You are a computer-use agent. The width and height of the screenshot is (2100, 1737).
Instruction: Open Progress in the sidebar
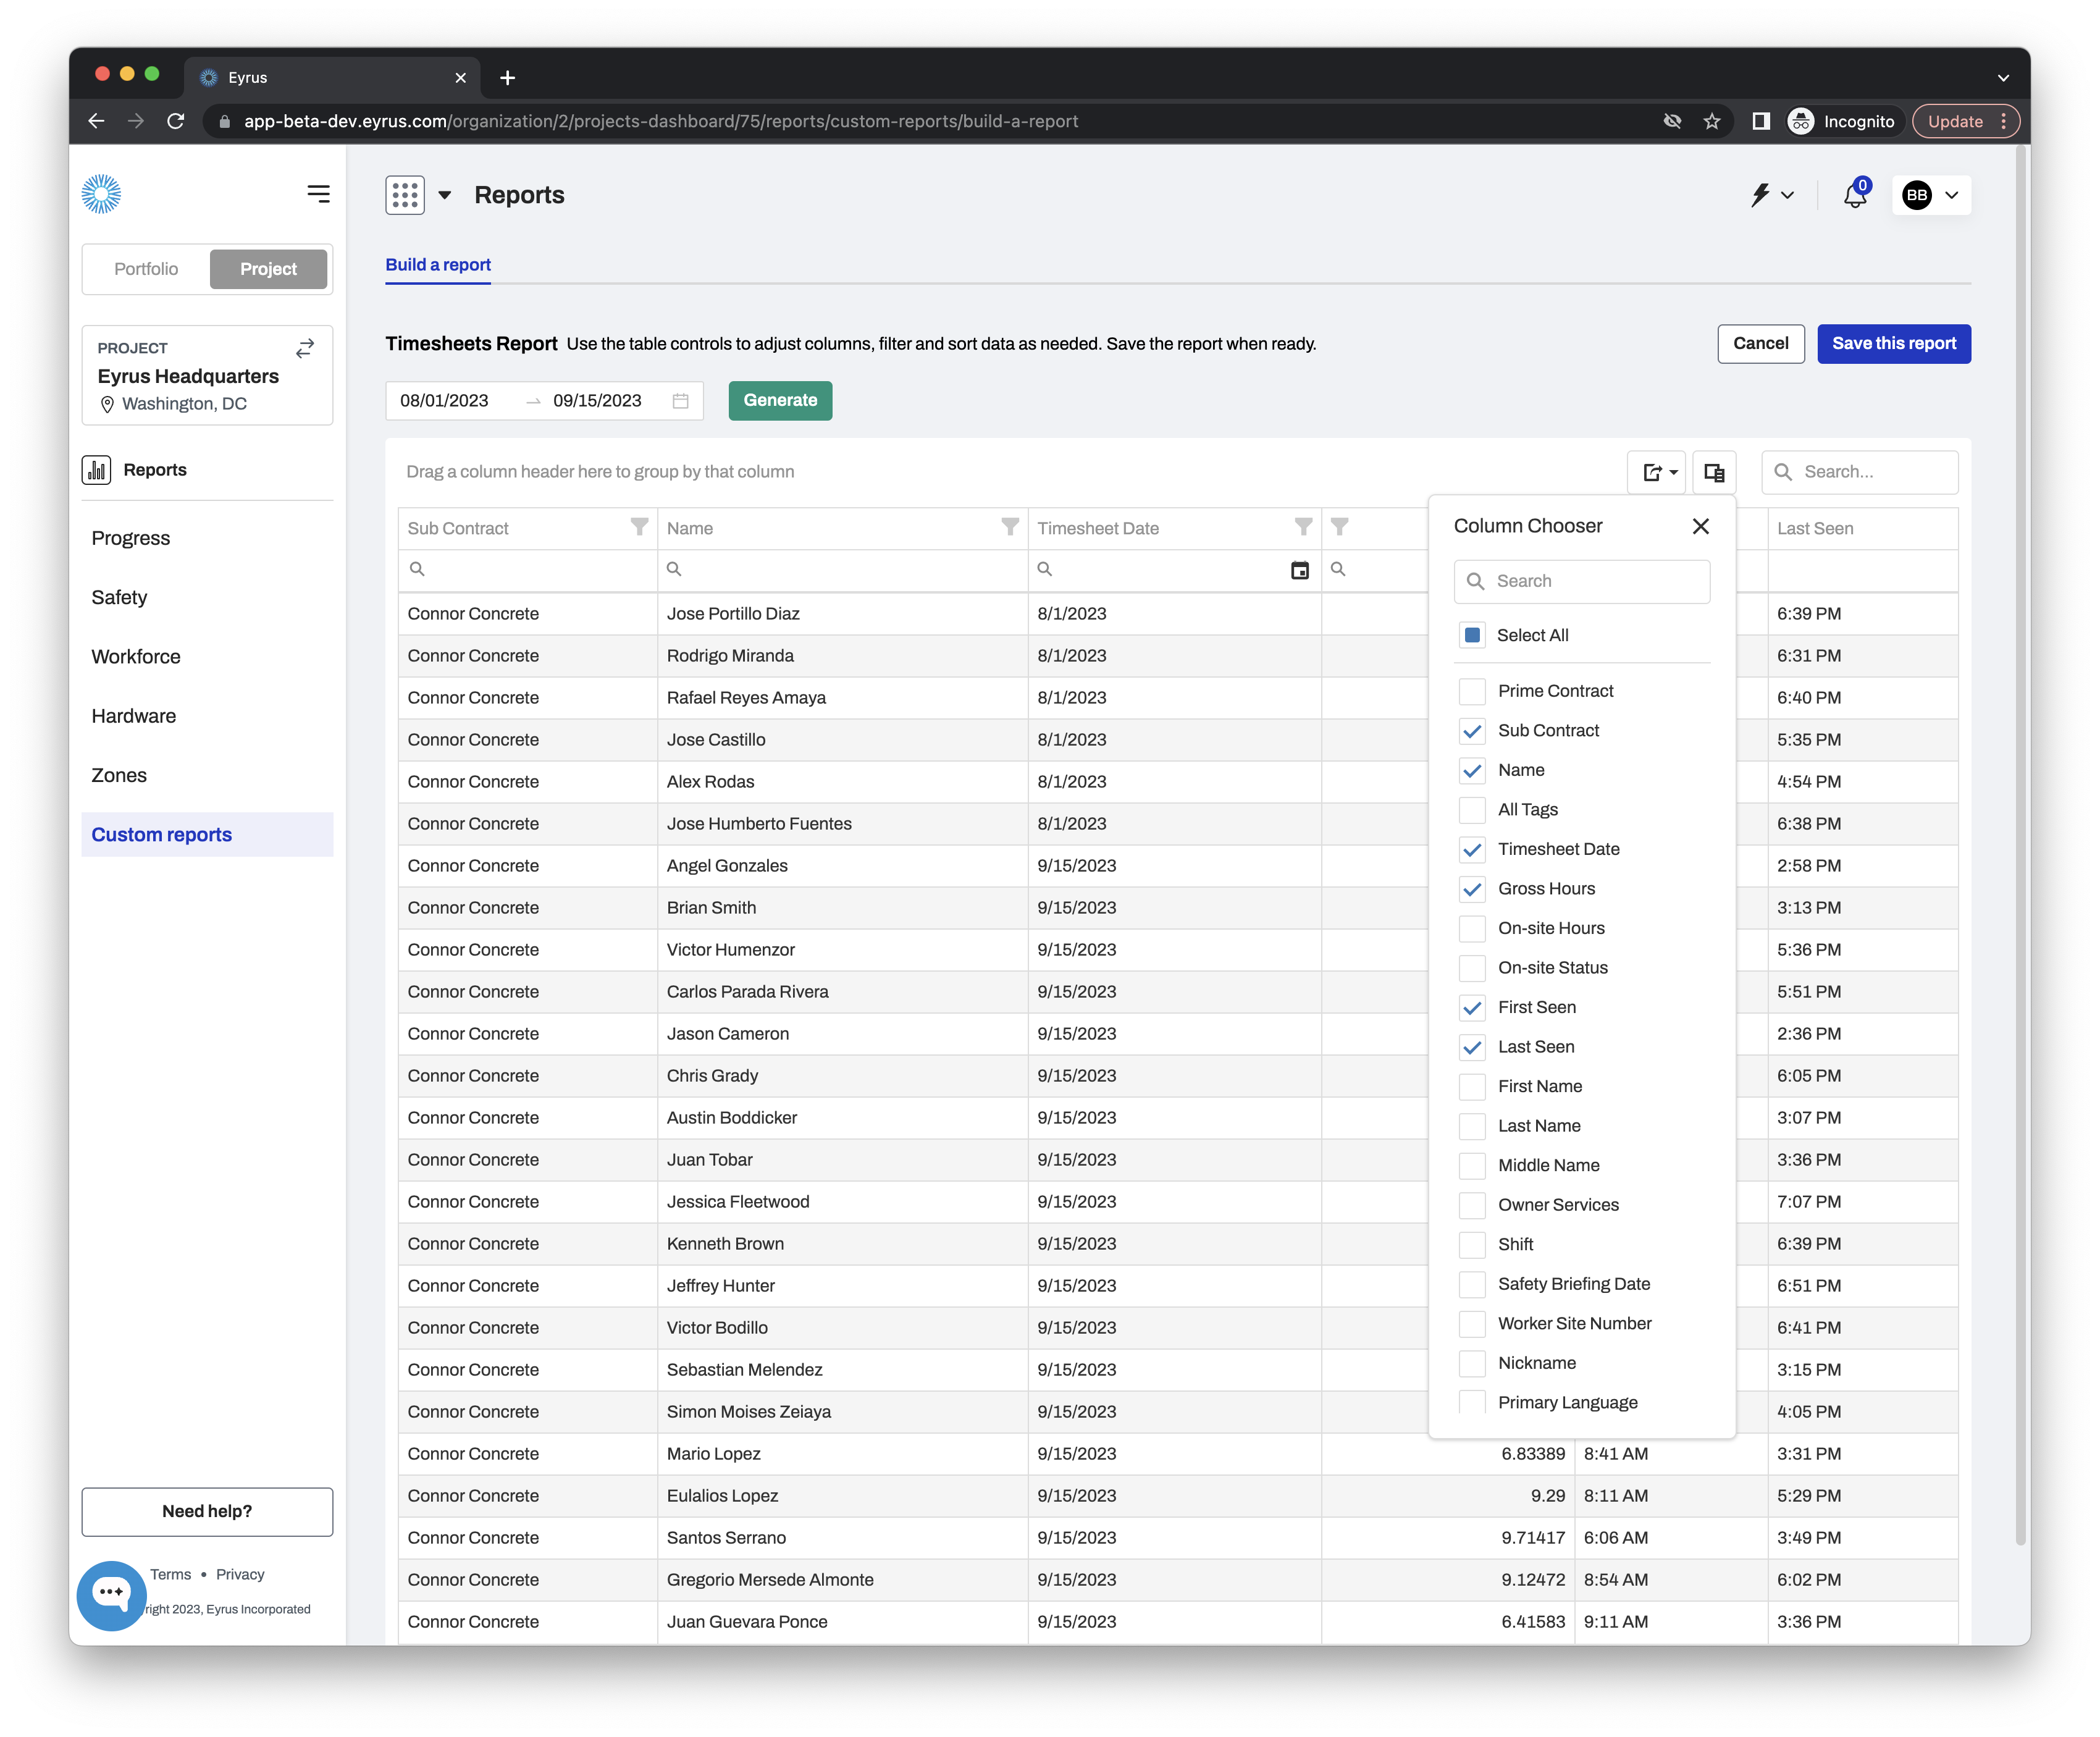point(131,538)
